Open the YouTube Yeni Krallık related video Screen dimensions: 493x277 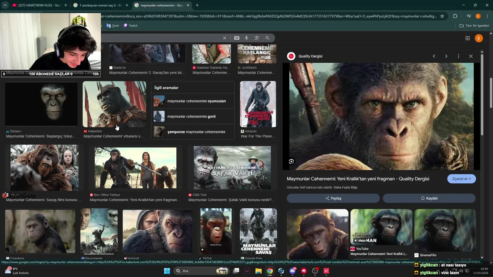point(381,227)
